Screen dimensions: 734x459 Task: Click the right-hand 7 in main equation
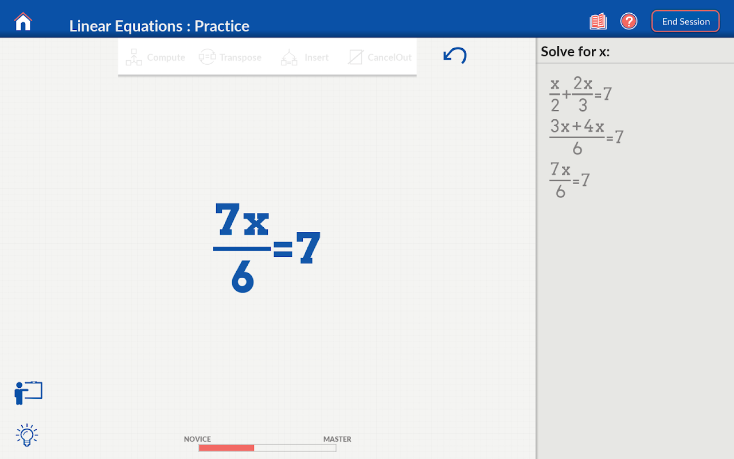point(308,248)
